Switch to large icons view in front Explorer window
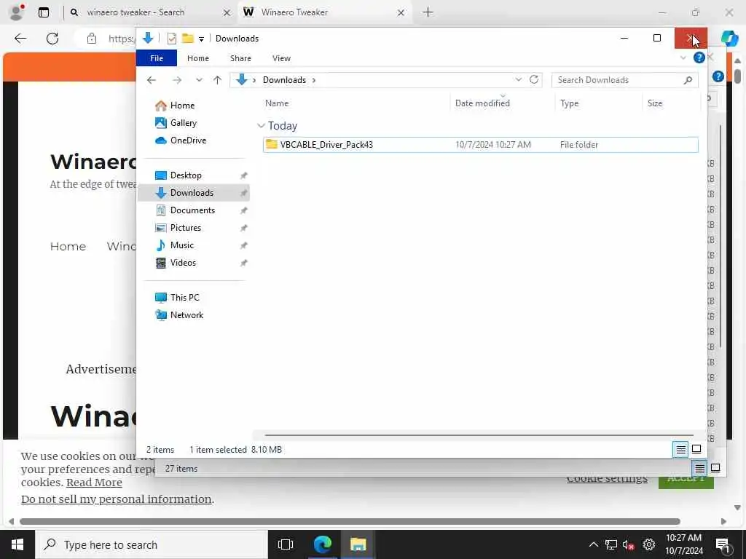746x559 pixels. click(696, 449)
